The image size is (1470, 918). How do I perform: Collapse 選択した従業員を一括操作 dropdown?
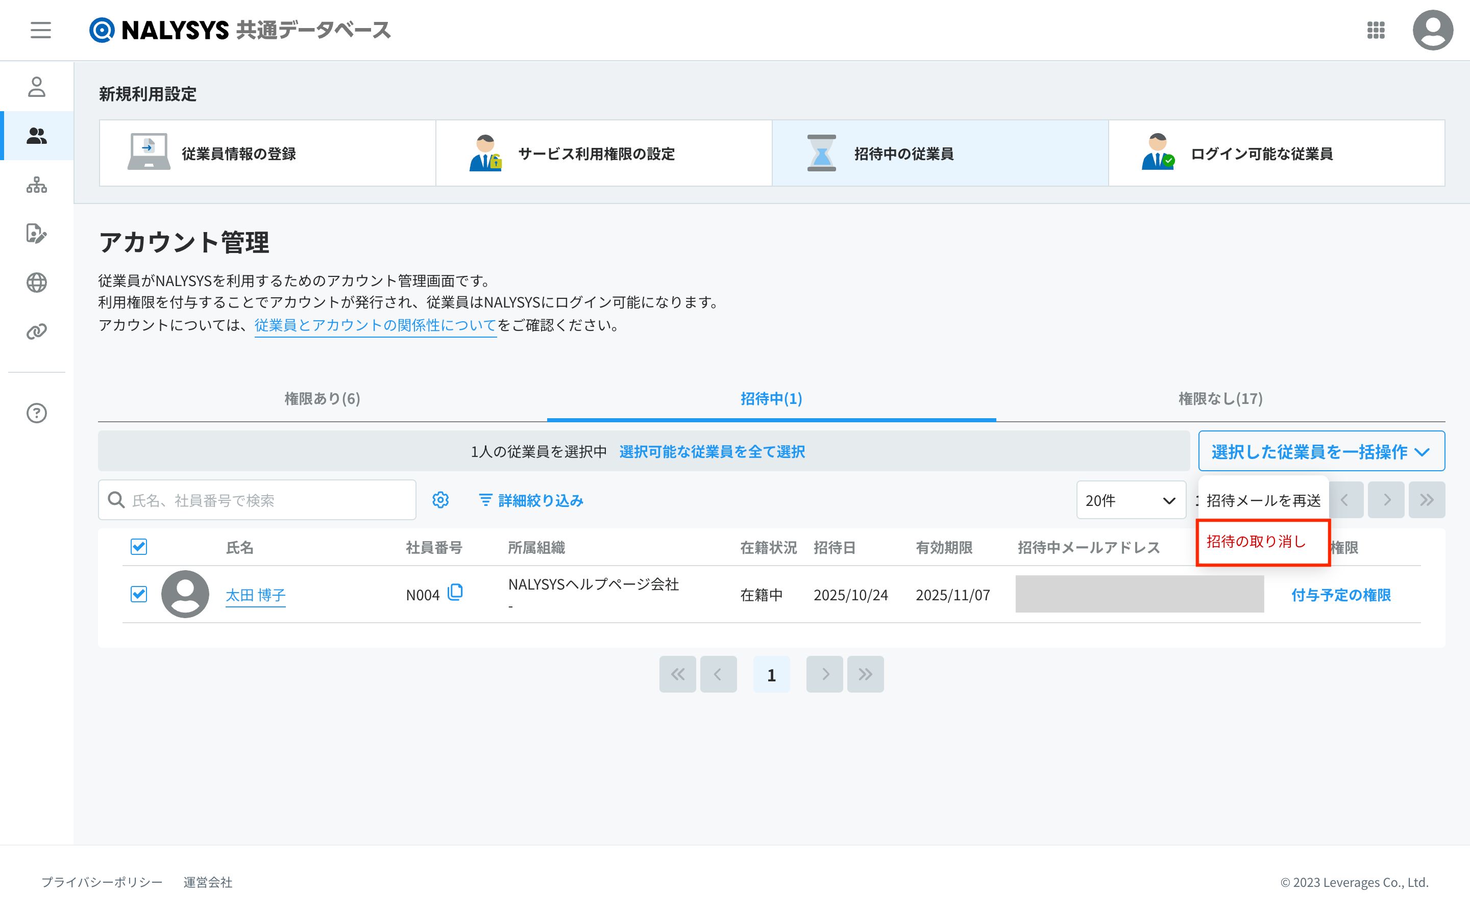(1320, 451)
